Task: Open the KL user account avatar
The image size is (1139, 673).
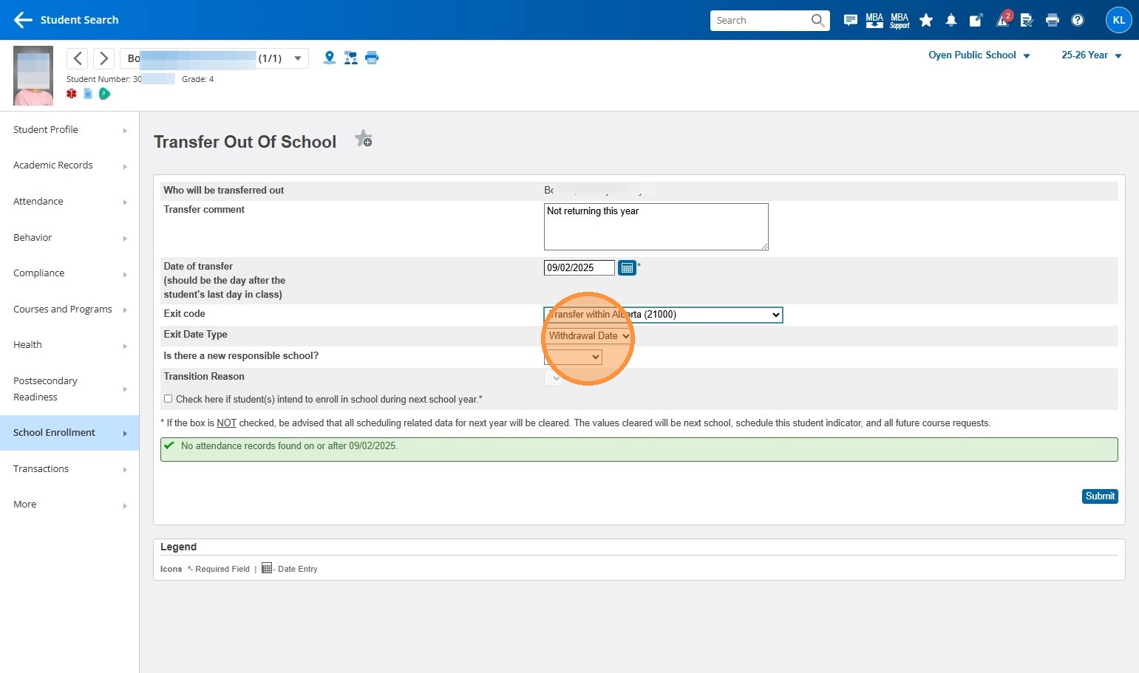Action: (1119, 20)
